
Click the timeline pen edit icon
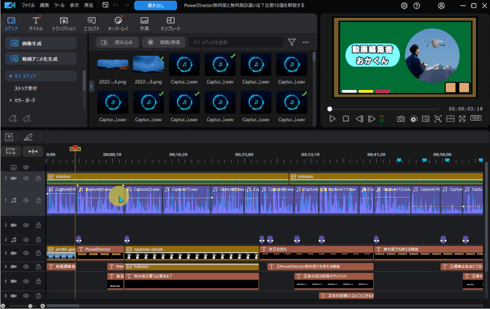click(28, 137)
